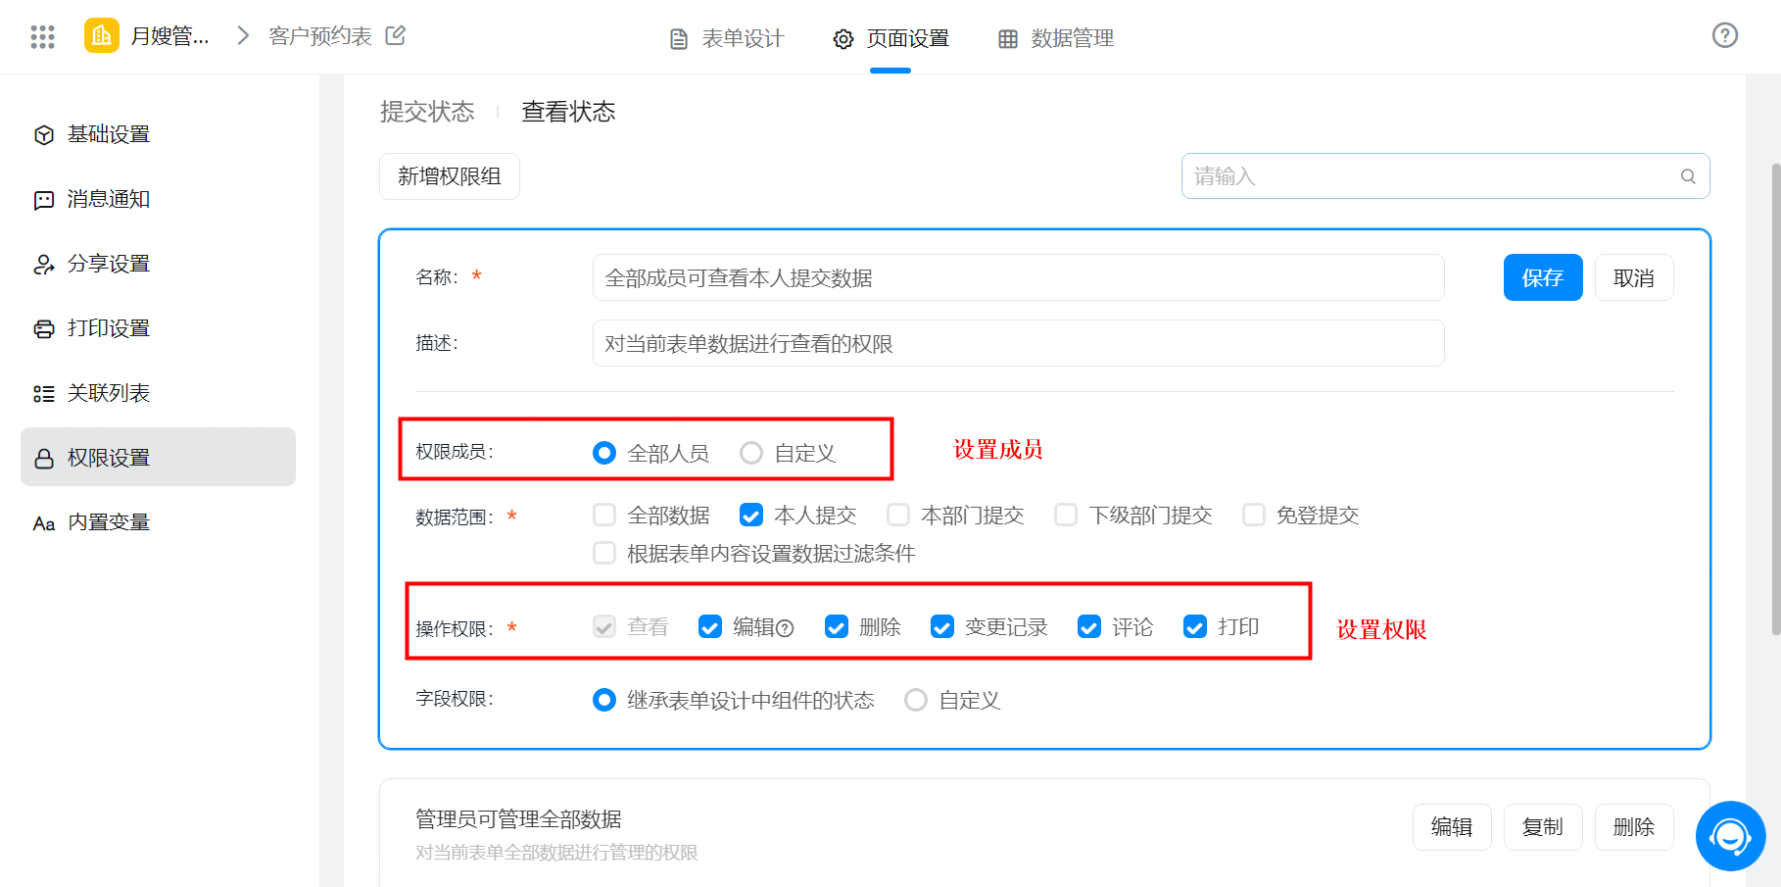Click the 客户预约表 breadcrumb text
1781x887 pixels.
point(320,36)
